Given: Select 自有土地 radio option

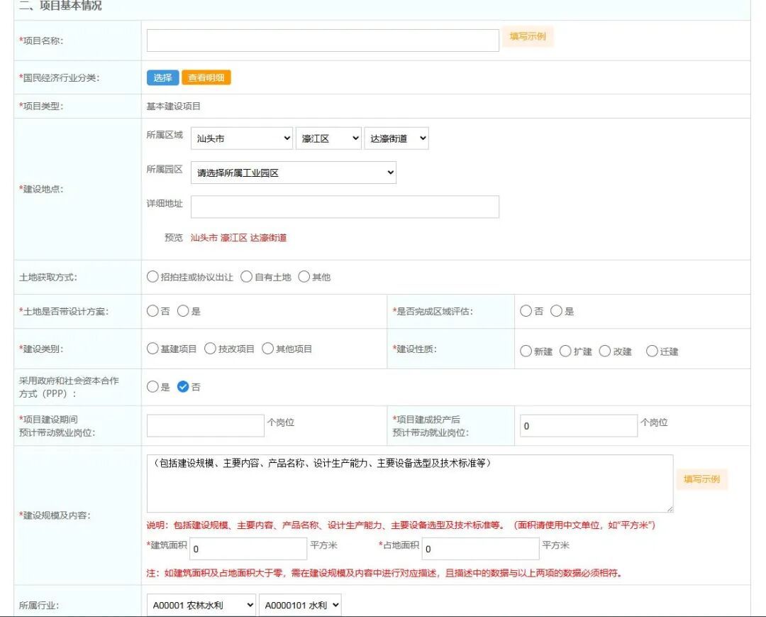Looking at the screenshot, I should pos(247,277).
